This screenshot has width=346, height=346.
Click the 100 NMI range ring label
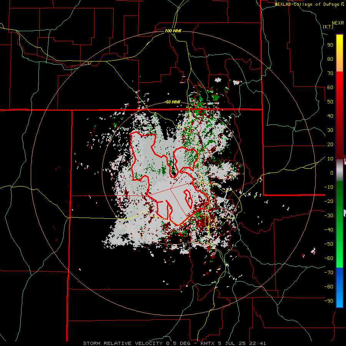[173, 31]
